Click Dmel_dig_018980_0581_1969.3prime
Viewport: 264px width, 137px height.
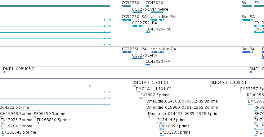pyautogui.click(x=182, y=107)
